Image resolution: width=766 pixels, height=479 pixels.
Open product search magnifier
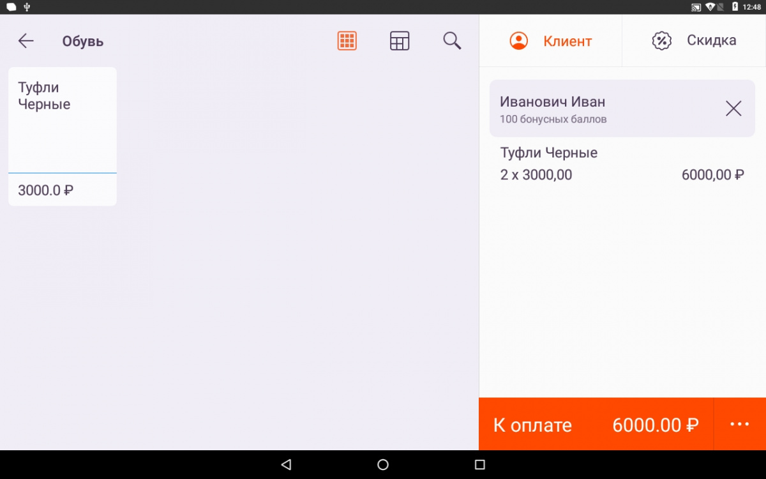[452, 41]
